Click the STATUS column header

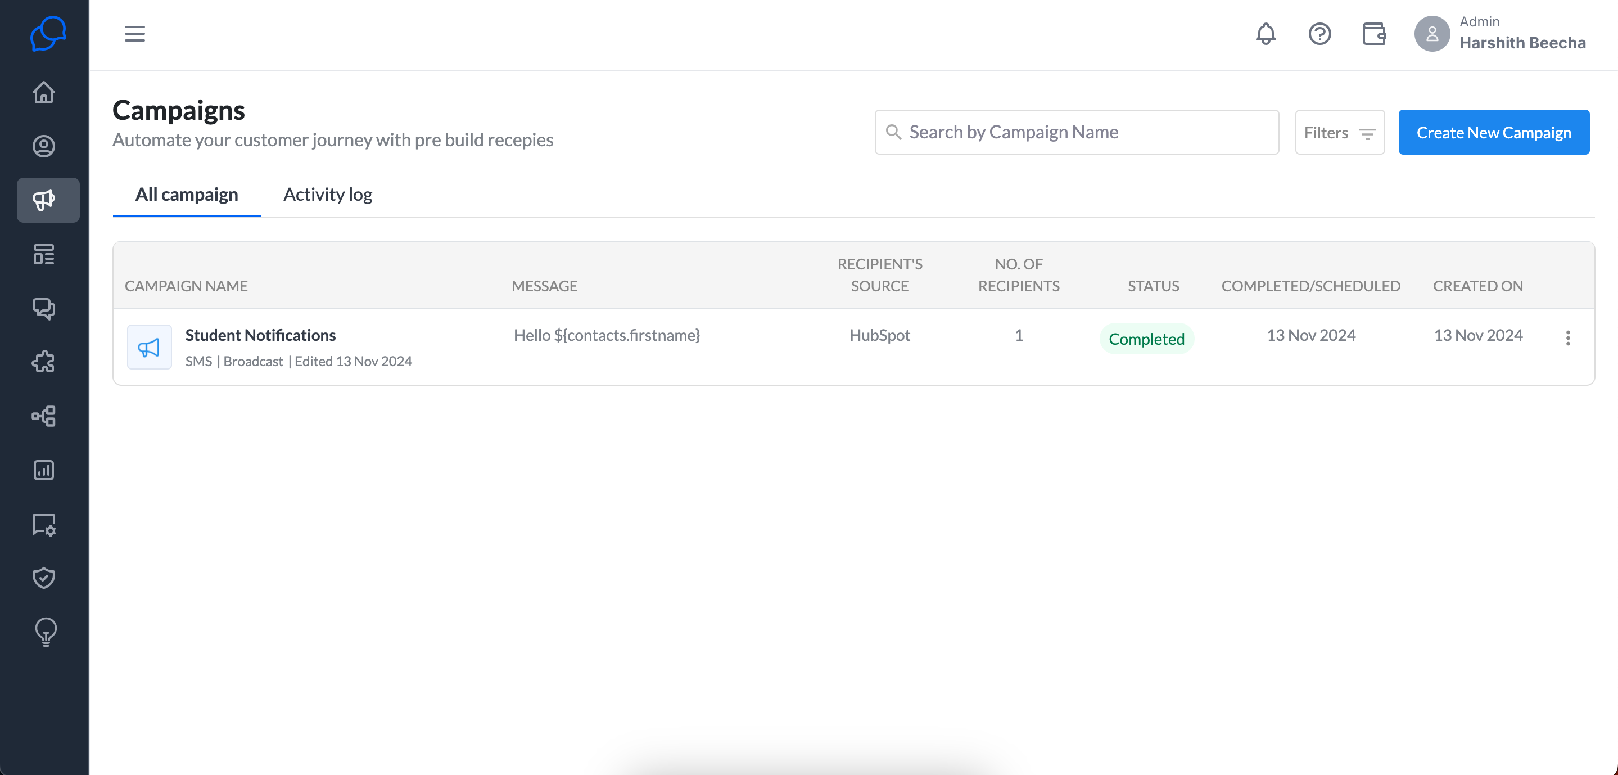1153,286
